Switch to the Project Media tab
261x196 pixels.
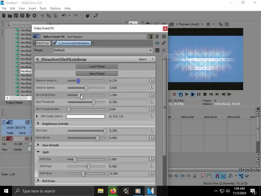[x=14, y=103]
